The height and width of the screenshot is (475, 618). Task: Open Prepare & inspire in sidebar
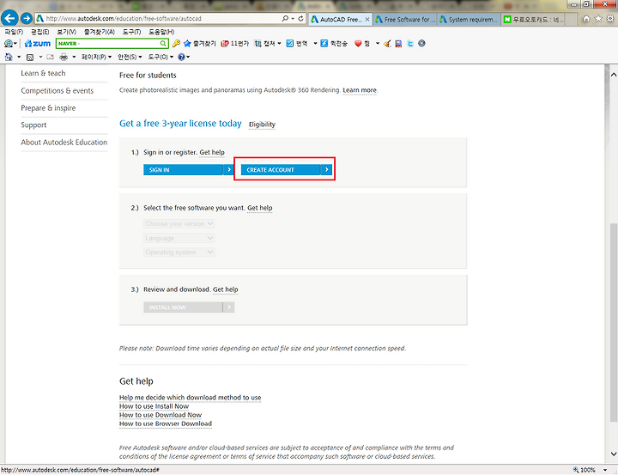(48, 108)
